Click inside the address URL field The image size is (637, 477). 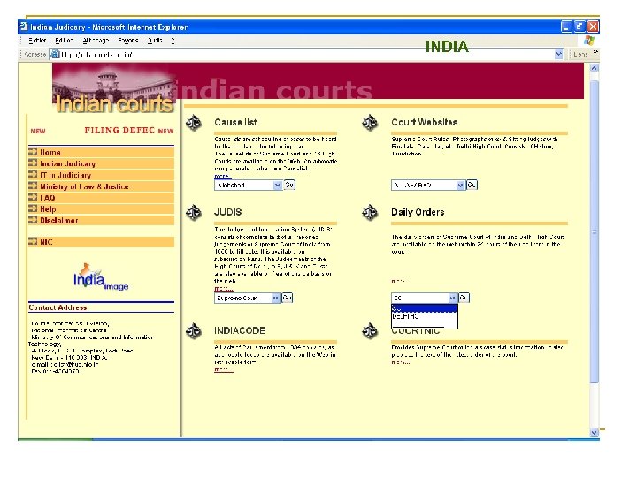click(x=307, y=54)
